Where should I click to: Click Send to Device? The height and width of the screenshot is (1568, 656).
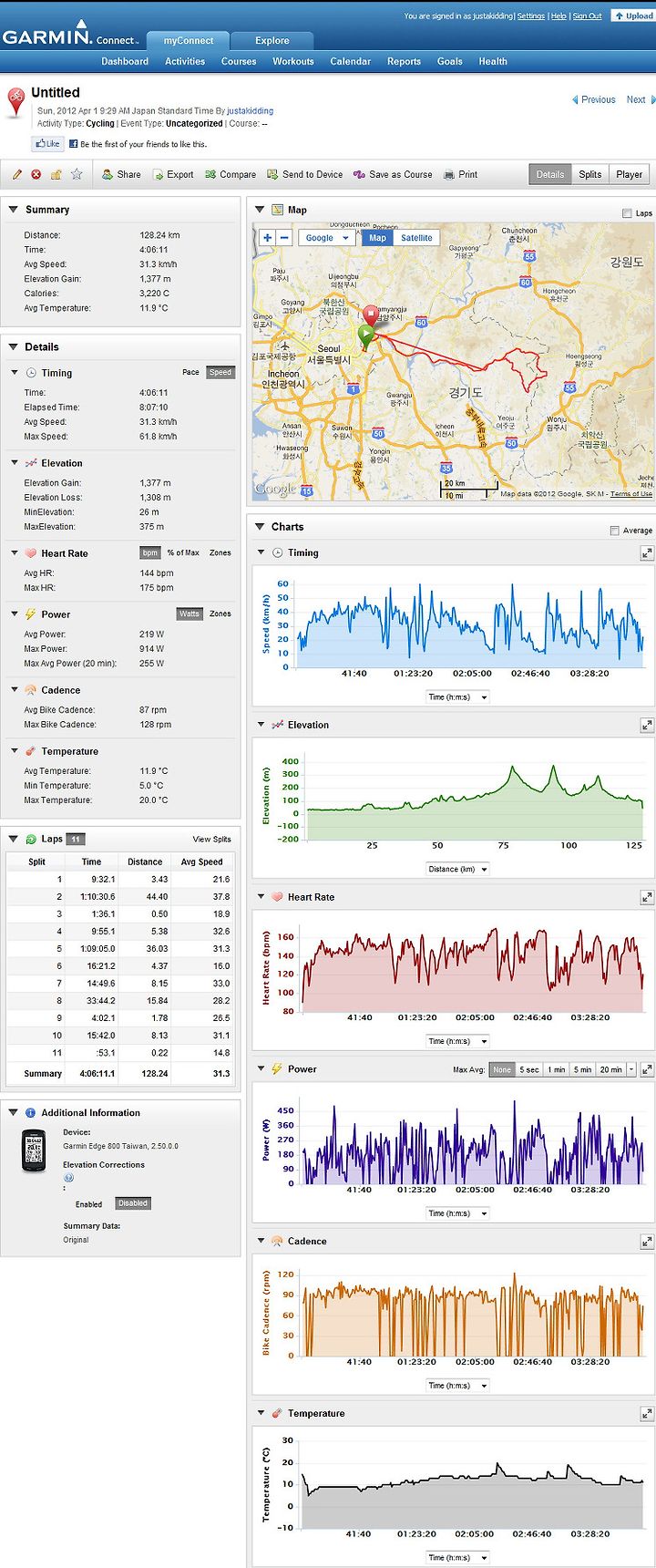coord(305,174)
